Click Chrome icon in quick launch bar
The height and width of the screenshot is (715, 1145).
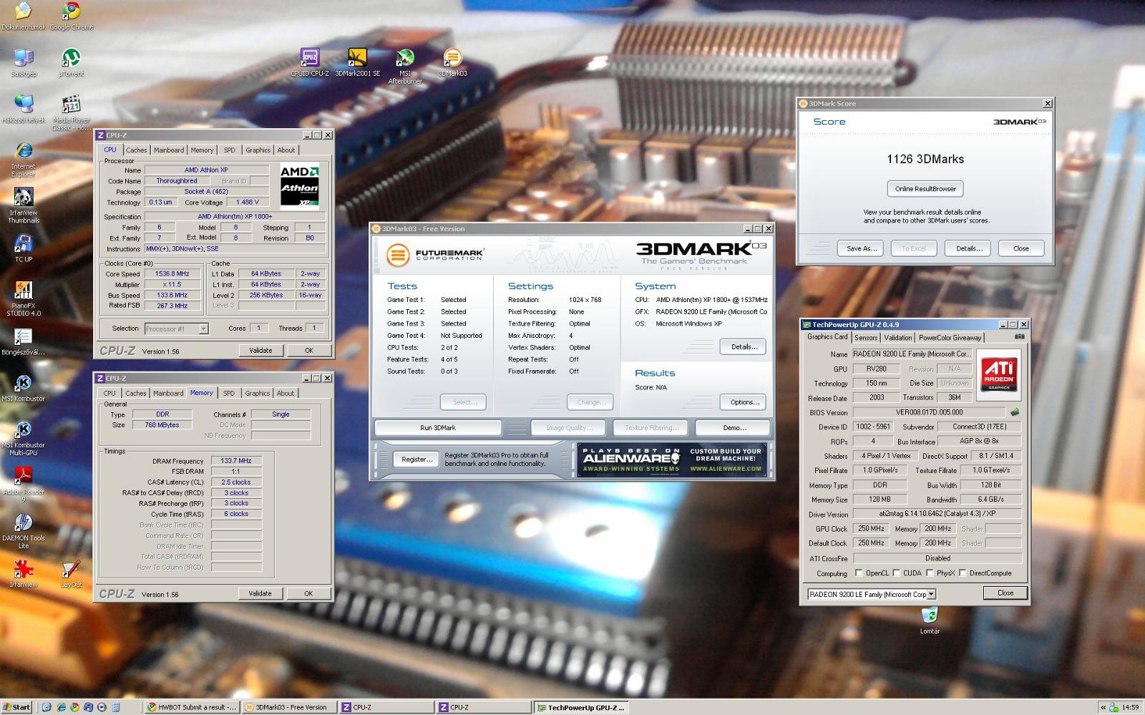(74, 707)
